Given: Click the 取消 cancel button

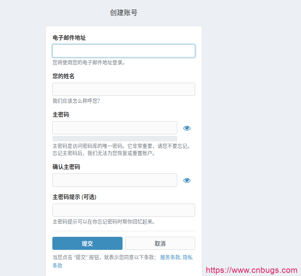Looking at the screenshot, I should (x=160, y=244).
